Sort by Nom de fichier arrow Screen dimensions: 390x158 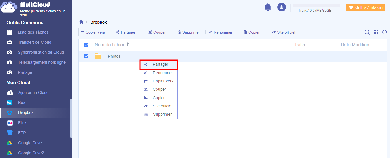point(128,45)
